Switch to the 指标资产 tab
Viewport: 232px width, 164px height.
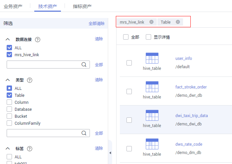(82, 6)
